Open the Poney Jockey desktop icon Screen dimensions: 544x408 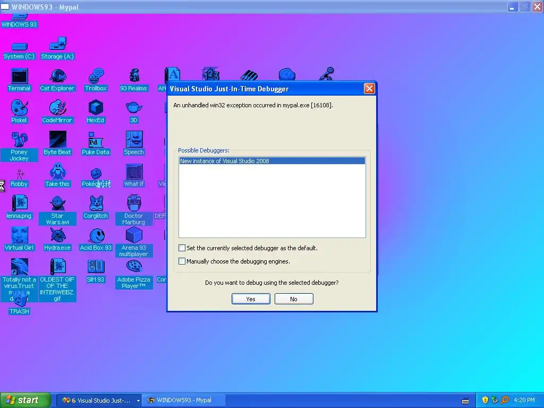(x=20, y=147)
